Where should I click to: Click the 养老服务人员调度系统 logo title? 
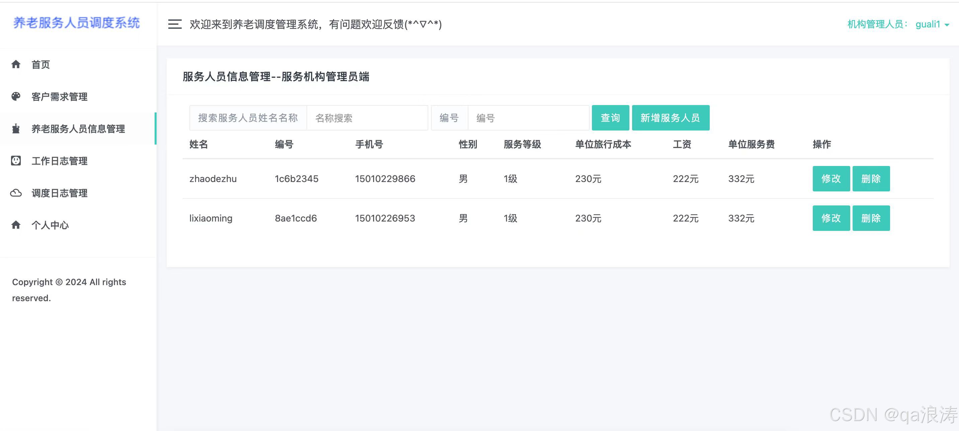click(x=76, y=23)
